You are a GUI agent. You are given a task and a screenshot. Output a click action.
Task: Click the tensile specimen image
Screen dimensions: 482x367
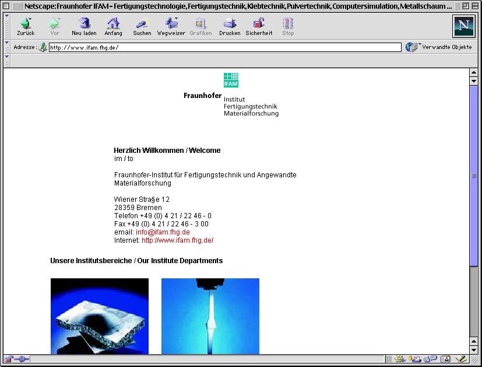[x=210, y=316]
